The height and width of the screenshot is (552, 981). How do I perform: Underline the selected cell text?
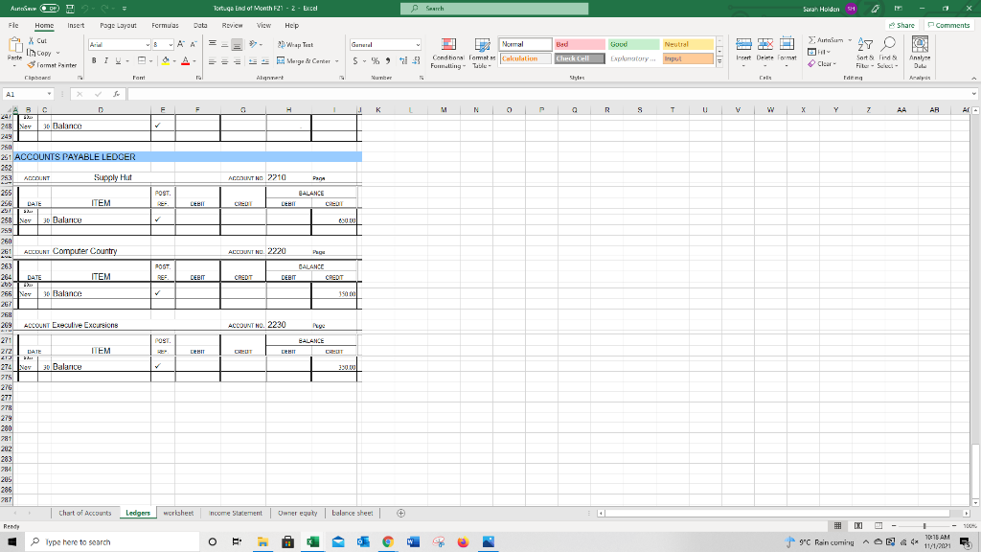[x=118, y=60]
